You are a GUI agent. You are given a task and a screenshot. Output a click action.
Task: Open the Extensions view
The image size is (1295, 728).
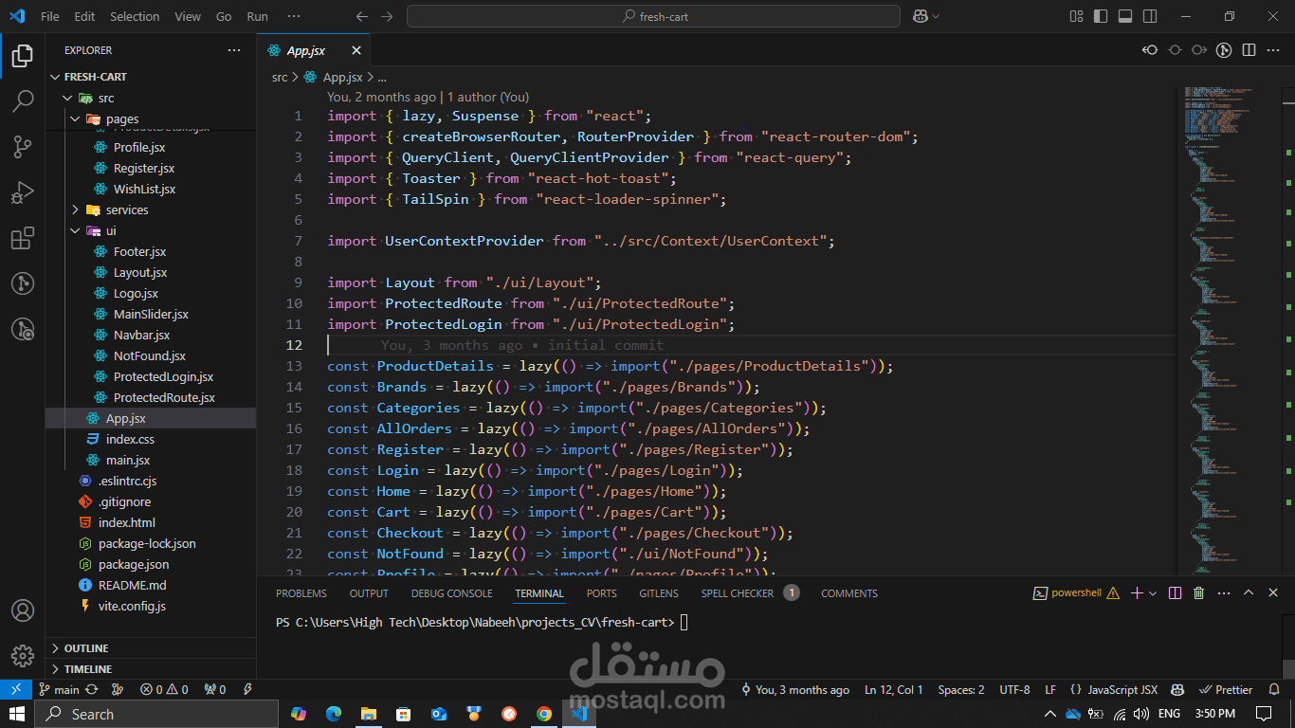point(23,238)
